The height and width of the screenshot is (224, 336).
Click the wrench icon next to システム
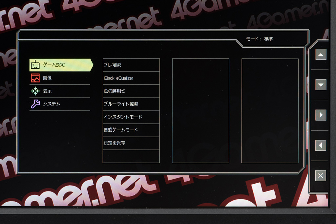[35, 104]
